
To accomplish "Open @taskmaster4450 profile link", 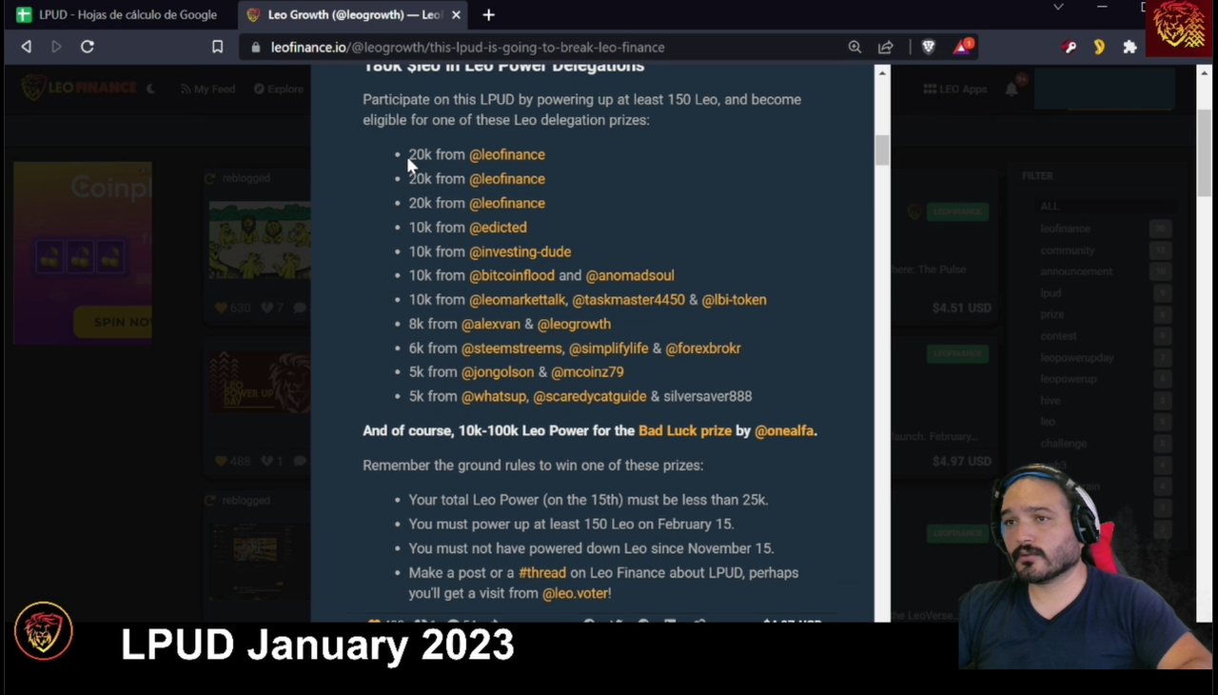I will coord(628,300).
